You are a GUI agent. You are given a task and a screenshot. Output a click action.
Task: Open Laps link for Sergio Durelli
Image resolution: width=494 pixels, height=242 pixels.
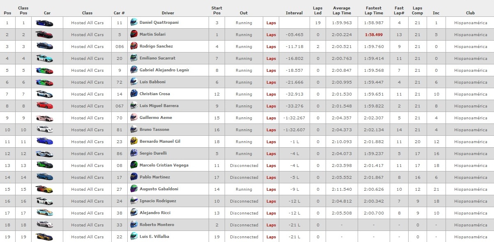click(271, 154)
